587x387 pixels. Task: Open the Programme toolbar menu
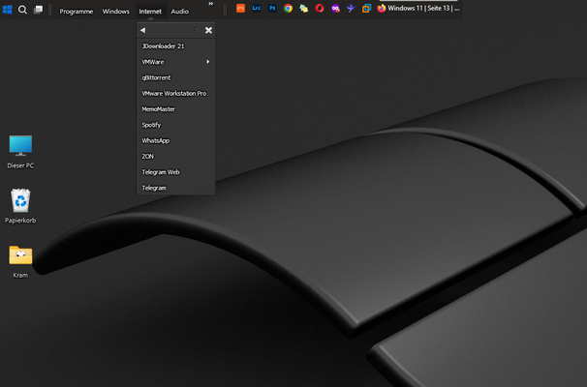coord(77,11)
